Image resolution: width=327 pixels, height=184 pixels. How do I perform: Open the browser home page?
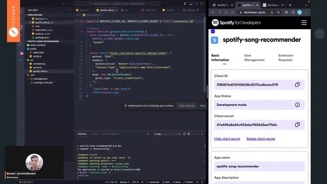coord(232,12)
